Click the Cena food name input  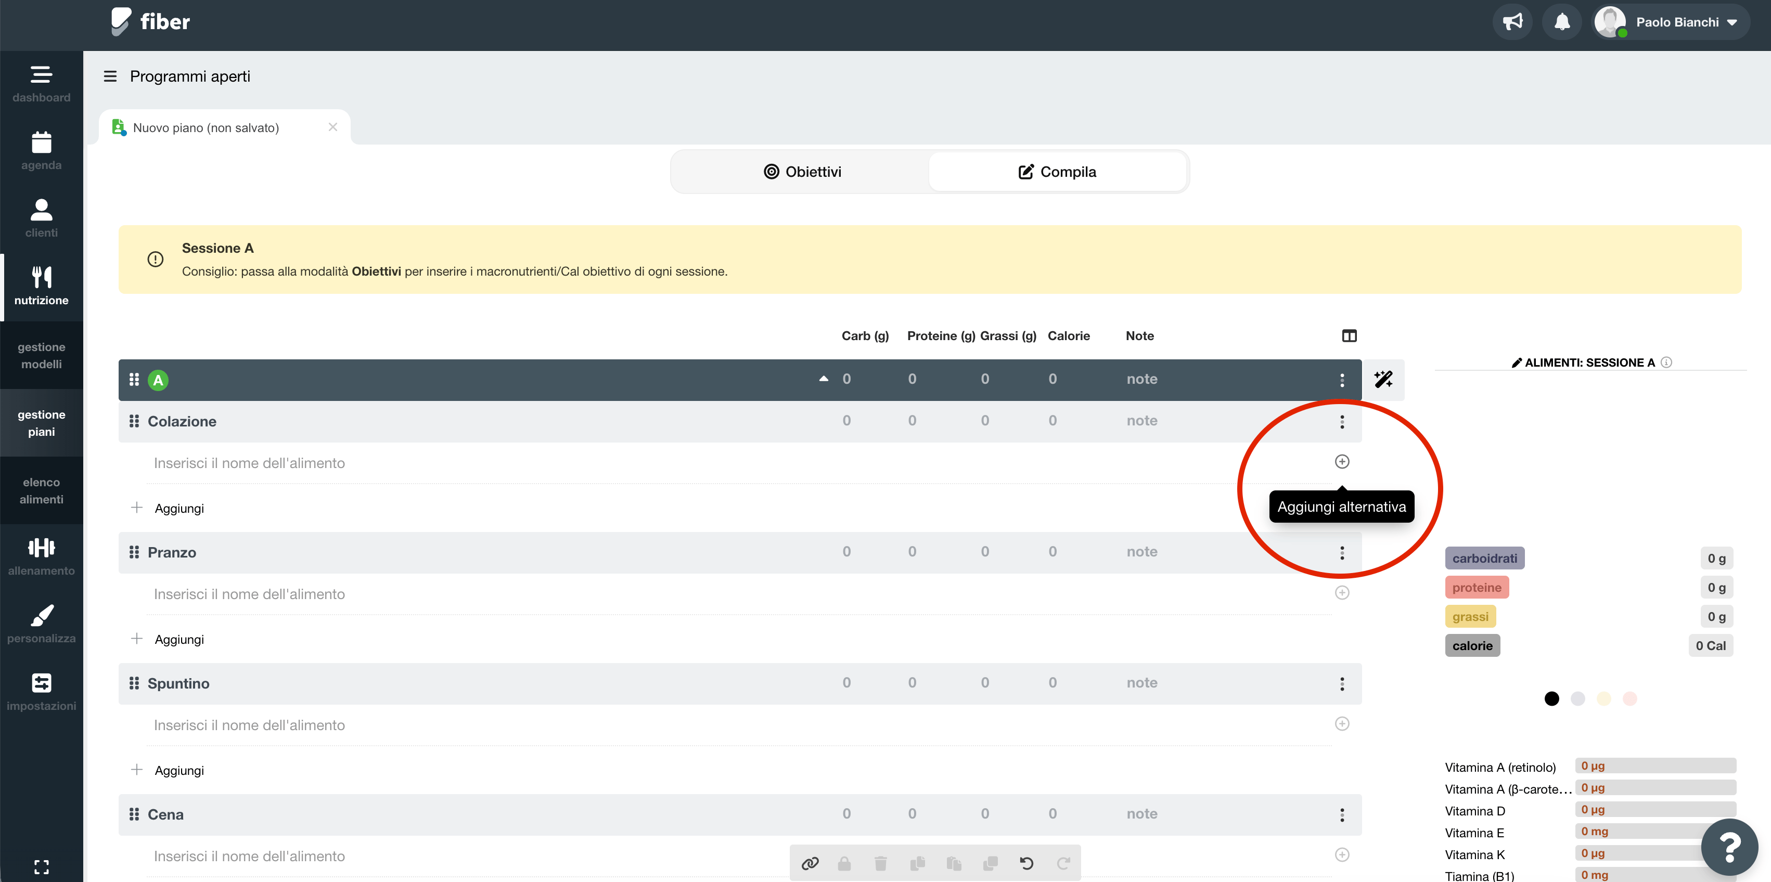pyautogui.click(x=739, y=857)
